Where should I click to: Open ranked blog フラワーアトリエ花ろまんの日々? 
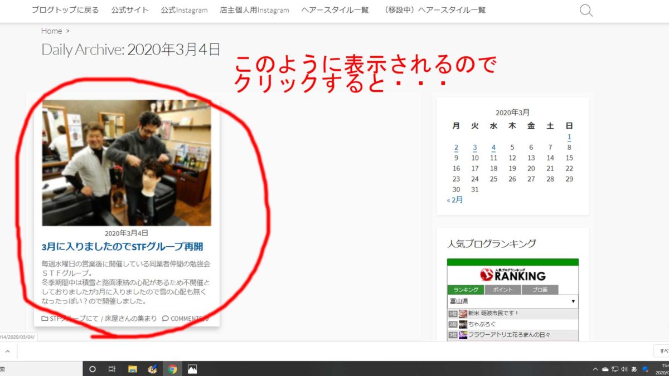tap(509, 335)
